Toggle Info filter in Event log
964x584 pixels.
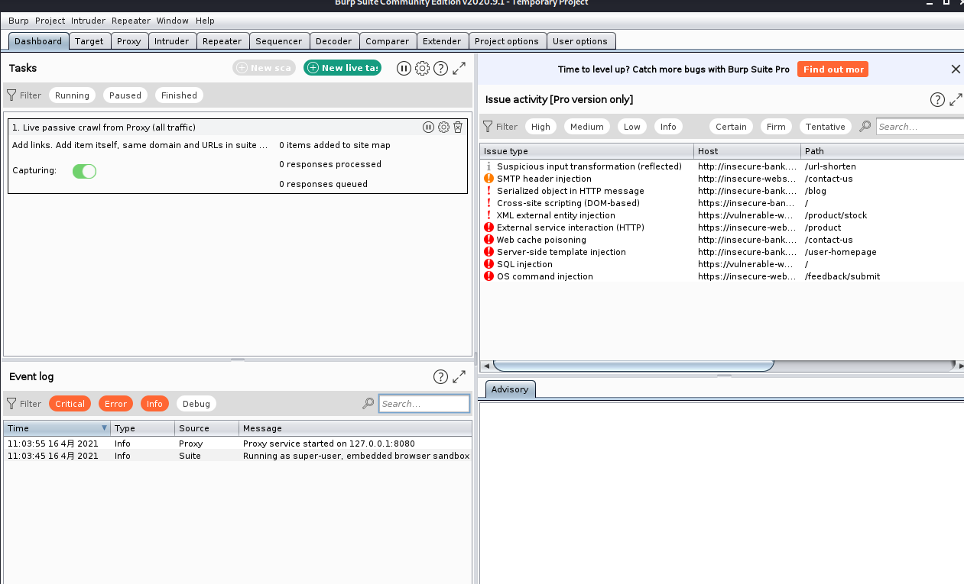(x=154, y=404)
